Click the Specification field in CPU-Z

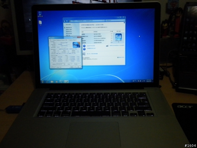[68, 49]
